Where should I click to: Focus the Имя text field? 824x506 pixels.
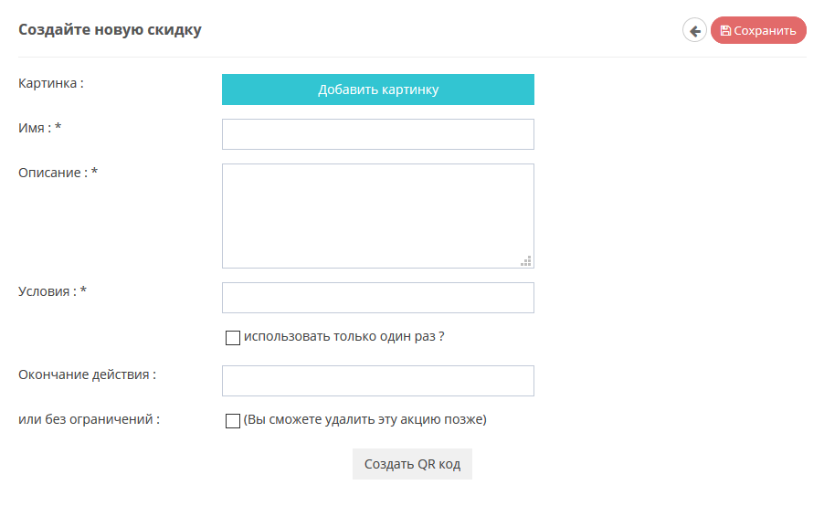pos(378,134)
